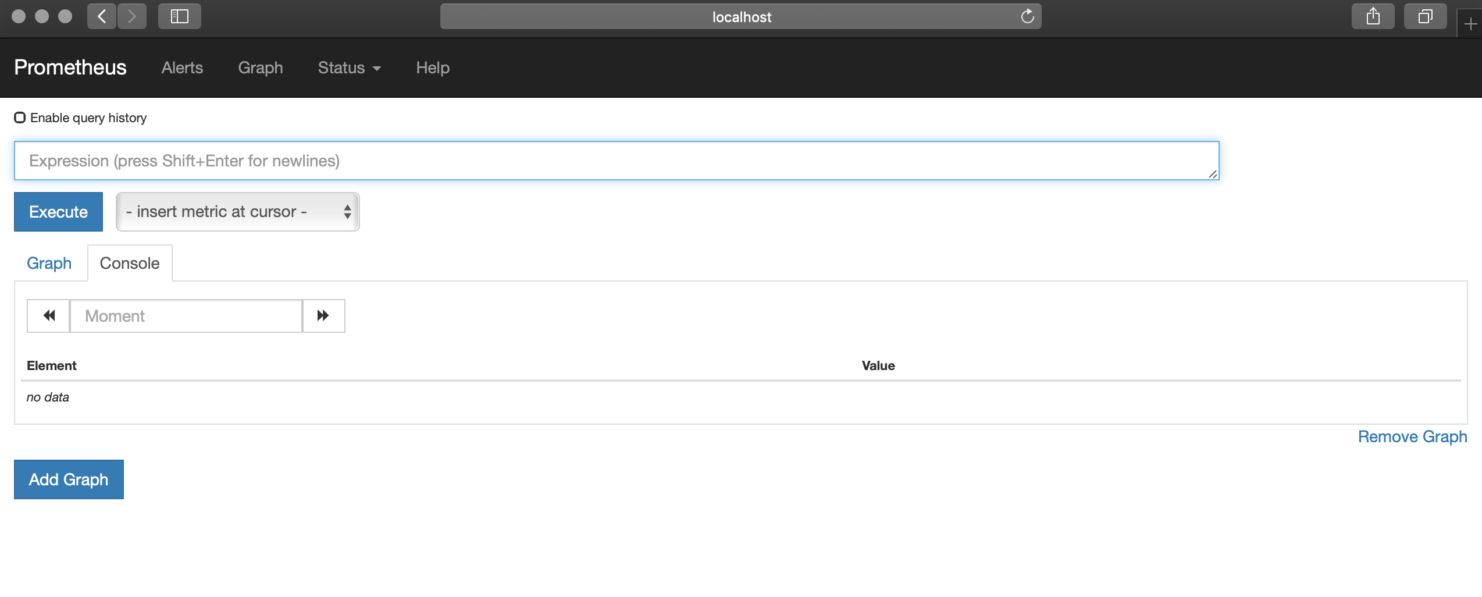Click the Remove Graph link
Image resolution: width=1482 pixels, height=597 pixels.
click(1412, 436)
